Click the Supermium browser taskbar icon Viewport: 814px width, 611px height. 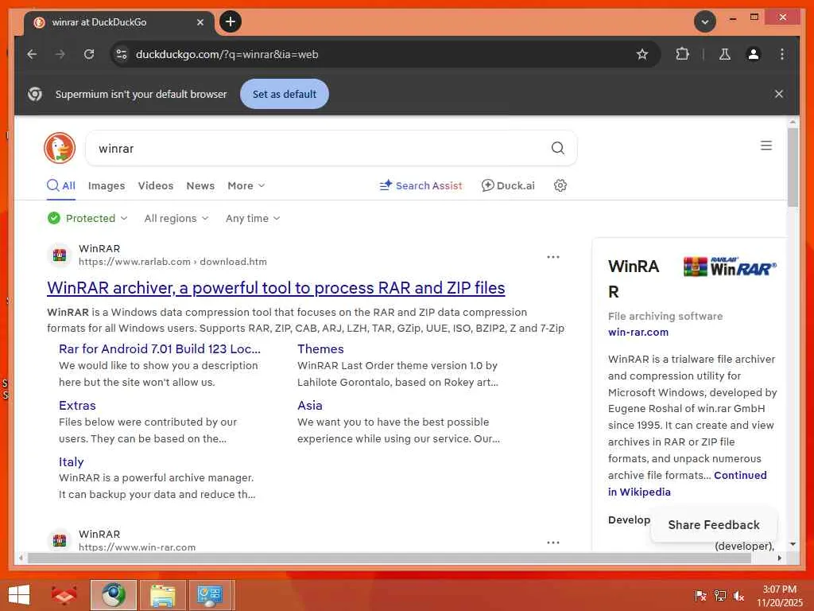pos(113,595)
